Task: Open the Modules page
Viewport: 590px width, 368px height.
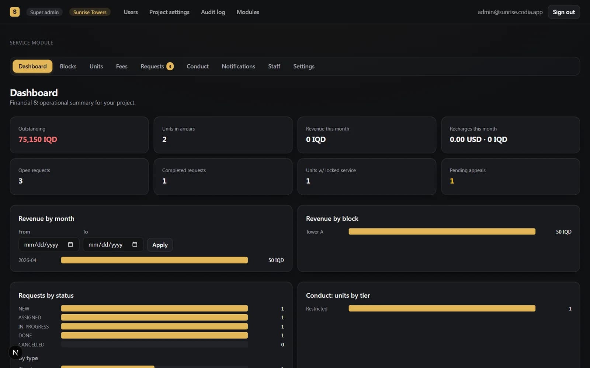Action: 248,12
